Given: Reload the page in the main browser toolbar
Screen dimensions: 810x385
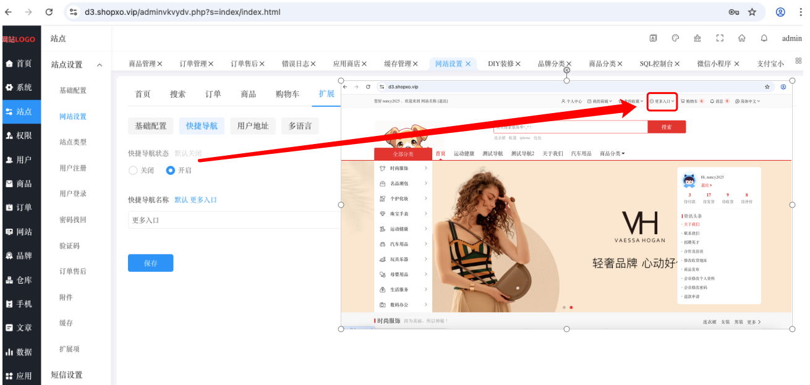Looking at the screenshot, I should (x=49, y=12).
